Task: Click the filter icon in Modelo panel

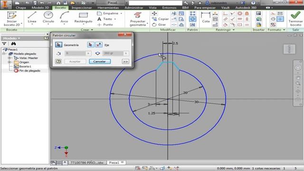Action: 4,44
